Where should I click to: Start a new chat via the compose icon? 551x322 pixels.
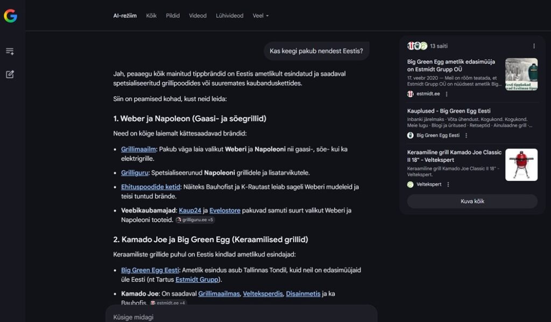9,74
